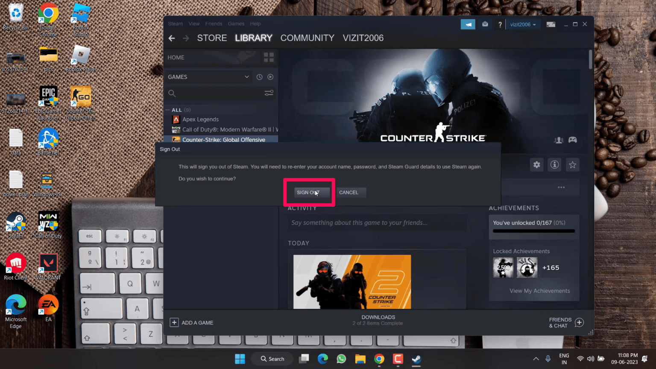Click the +165 locked achievements count
This screenshot has width=656, height=369.
(x=551, y=268)
